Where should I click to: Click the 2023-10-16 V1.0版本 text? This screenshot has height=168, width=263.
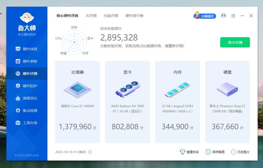pos(70,152)
